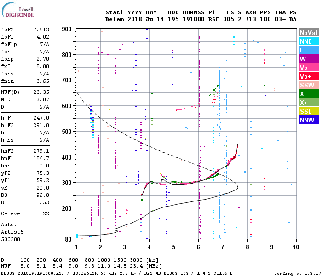Click the foF1 value 4.02
The image size is (322, 276).
point(43,37)
